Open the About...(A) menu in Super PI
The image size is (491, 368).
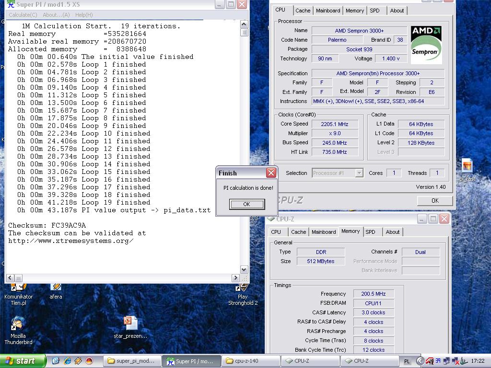56,15
